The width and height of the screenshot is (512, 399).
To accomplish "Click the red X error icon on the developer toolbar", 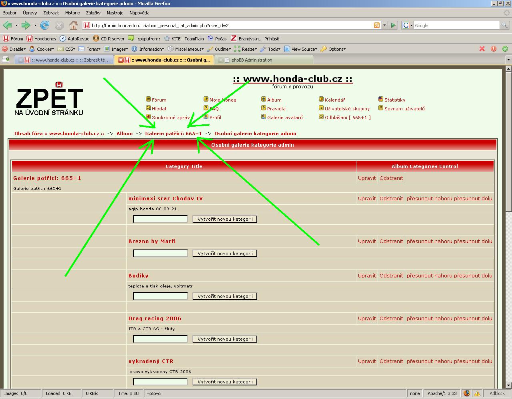I will coord(482,49).
